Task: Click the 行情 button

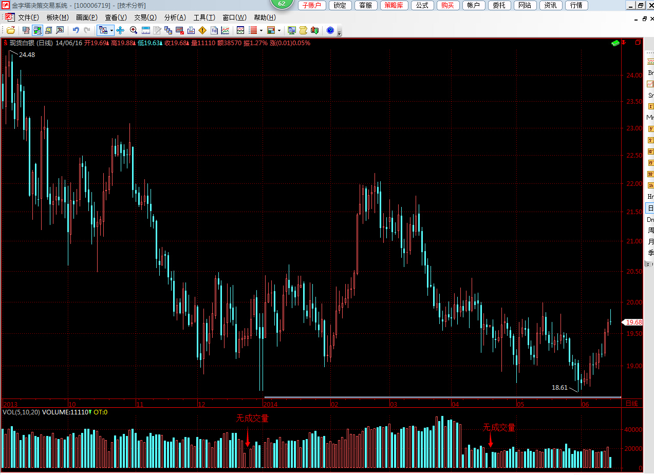Action: coord(576,5)
